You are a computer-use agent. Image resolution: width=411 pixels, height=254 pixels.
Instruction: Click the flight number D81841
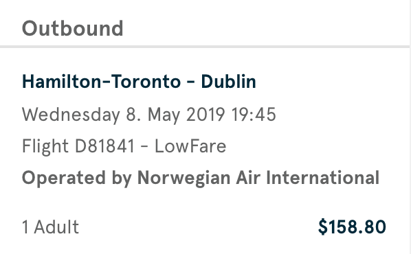(x=104, y=146)
